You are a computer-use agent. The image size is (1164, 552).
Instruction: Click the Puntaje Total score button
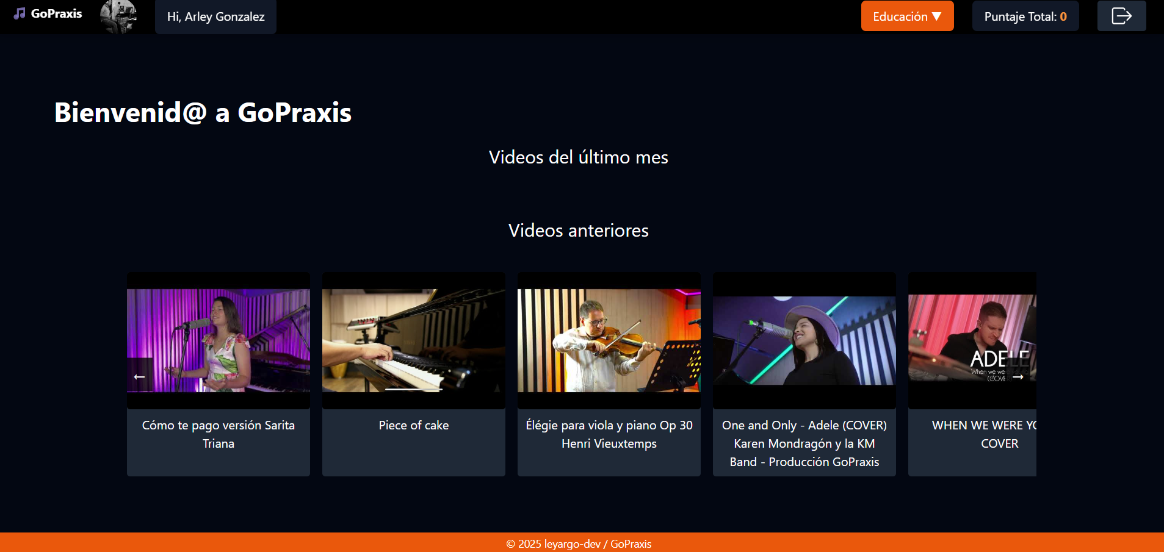(1025, 16)
